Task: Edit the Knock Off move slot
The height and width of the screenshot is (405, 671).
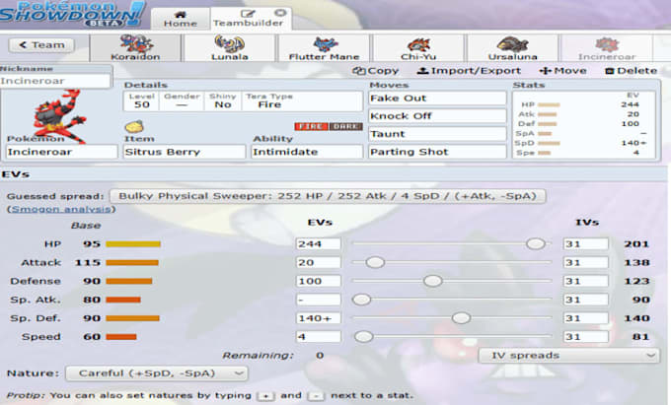Action: [437, 115]
